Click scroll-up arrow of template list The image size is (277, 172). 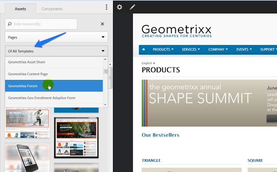pos(105,59)
